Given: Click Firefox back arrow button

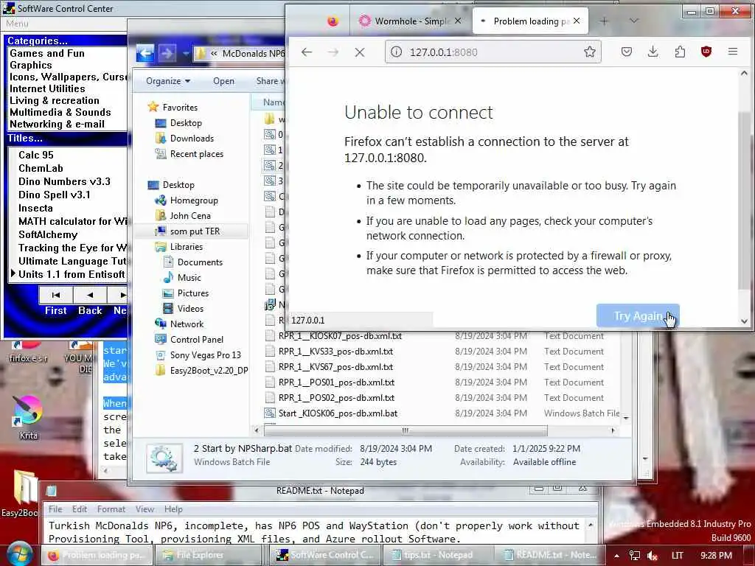Looking at the screenshot, I should pyautogui.click(x=307, y=52).
